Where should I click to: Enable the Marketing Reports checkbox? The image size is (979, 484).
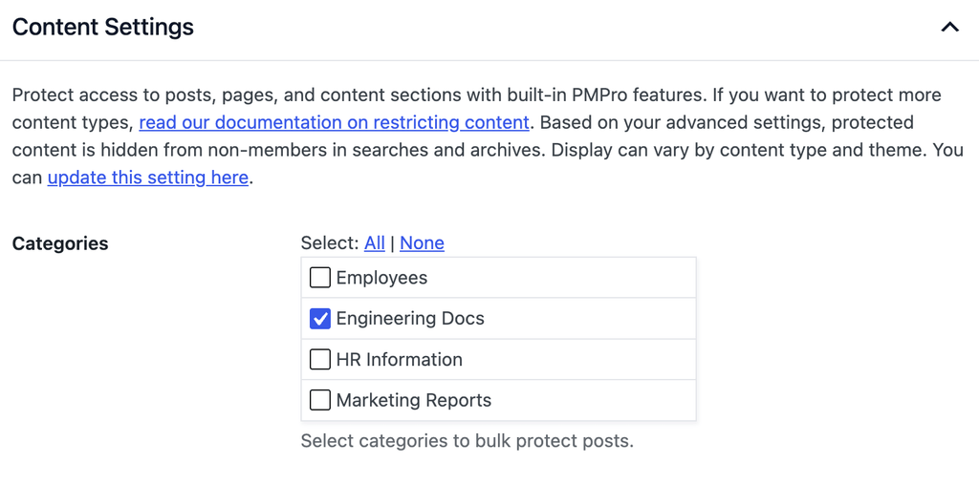tap(319, 400)
